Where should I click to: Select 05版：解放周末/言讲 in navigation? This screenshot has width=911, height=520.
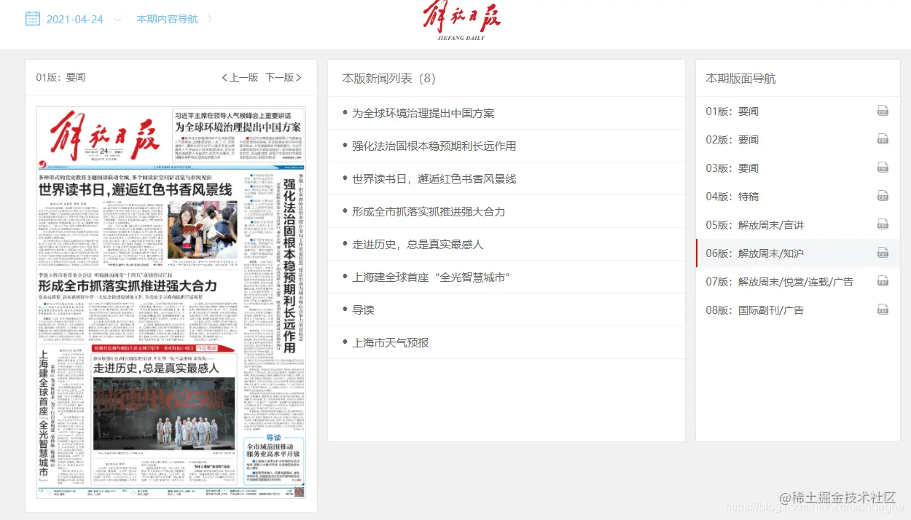tap(755, 225)
